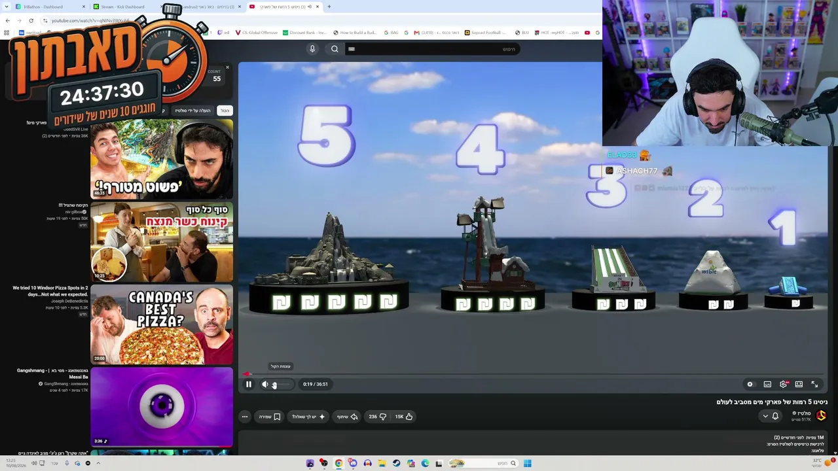Image resolution: width=838 pixels, height=471 pixels.
Task: Open a new browser tab
Action: point(329,7)
